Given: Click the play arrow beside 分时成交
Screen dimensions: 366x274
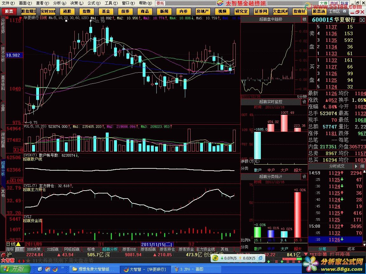Looking at the screenshot, I should click(356, 166).
